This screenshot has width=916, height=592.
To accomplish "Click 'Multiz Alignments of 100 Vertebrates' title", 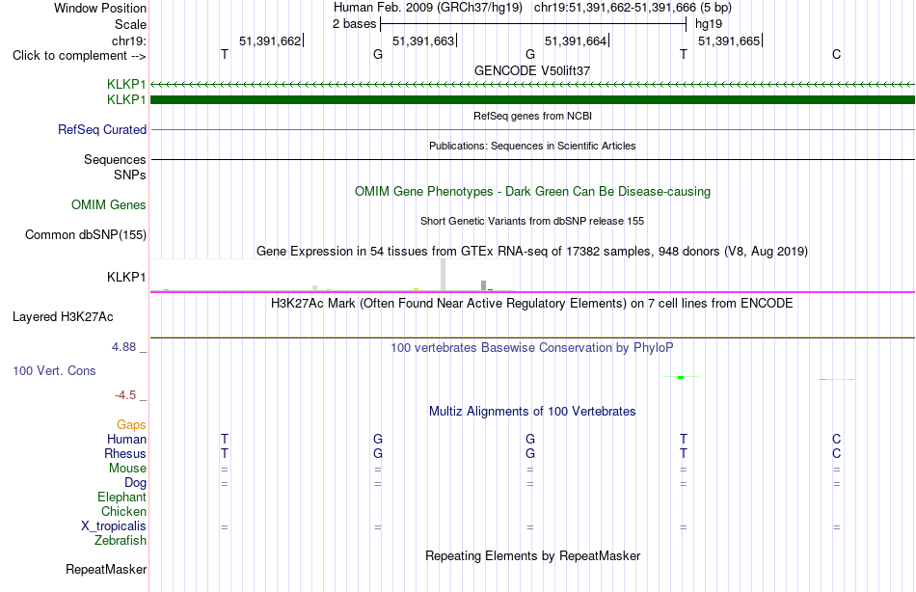I will point(532,412).
